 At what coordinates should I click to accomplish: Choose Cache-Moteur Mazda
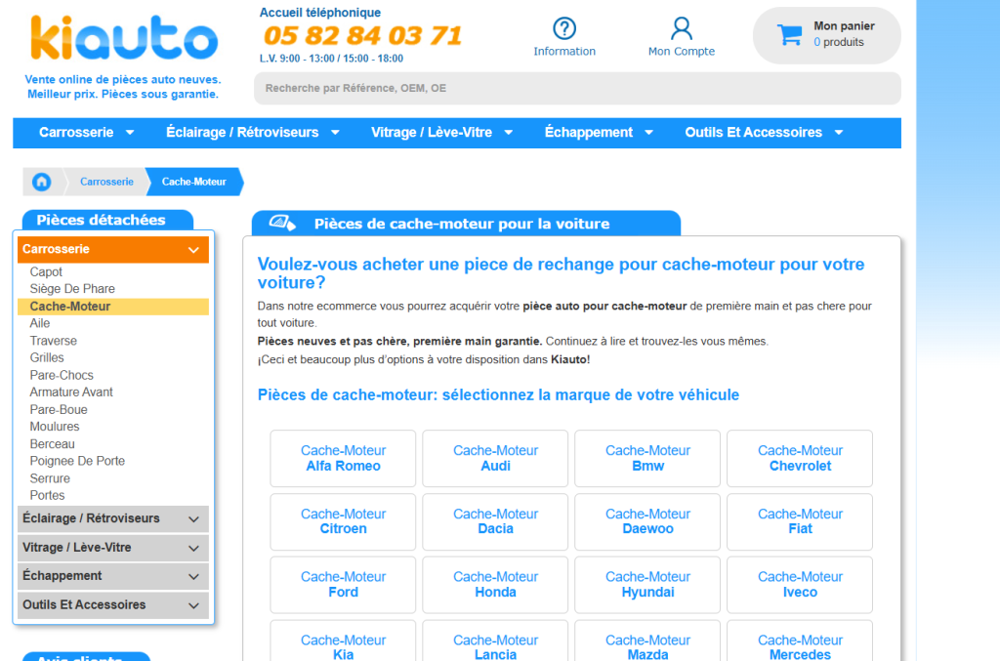[648, 640]
